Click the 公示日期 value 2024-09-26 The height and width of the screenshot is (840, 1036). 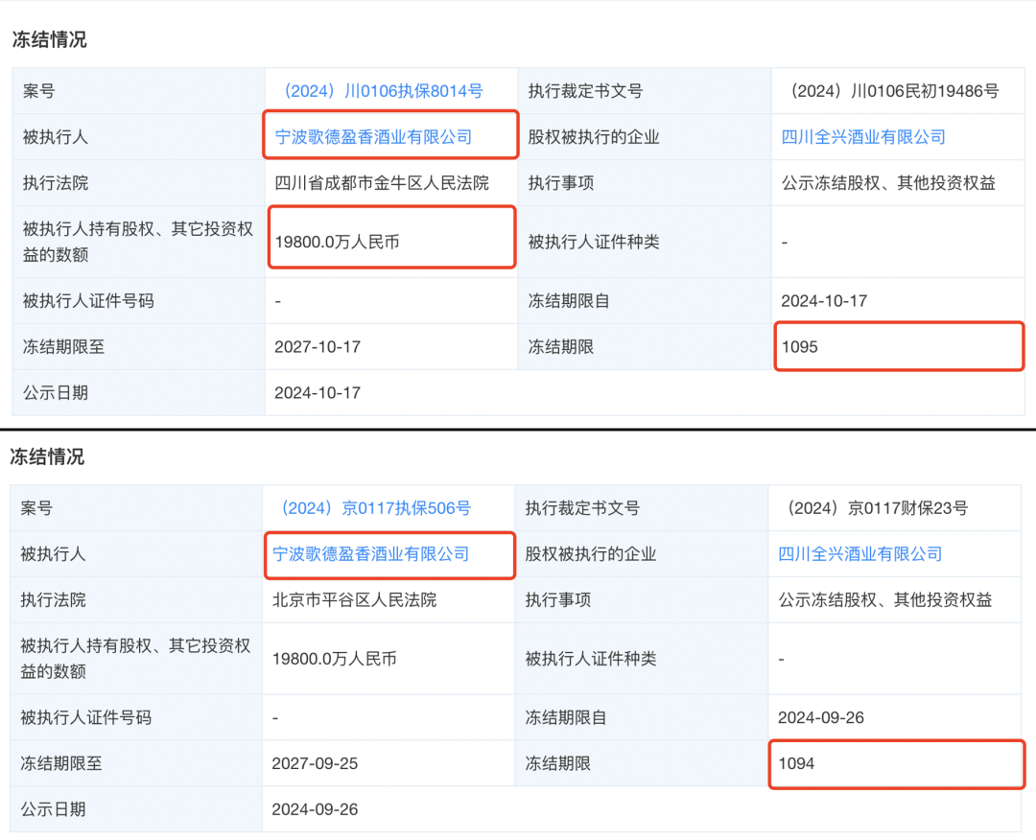[316, 810]
